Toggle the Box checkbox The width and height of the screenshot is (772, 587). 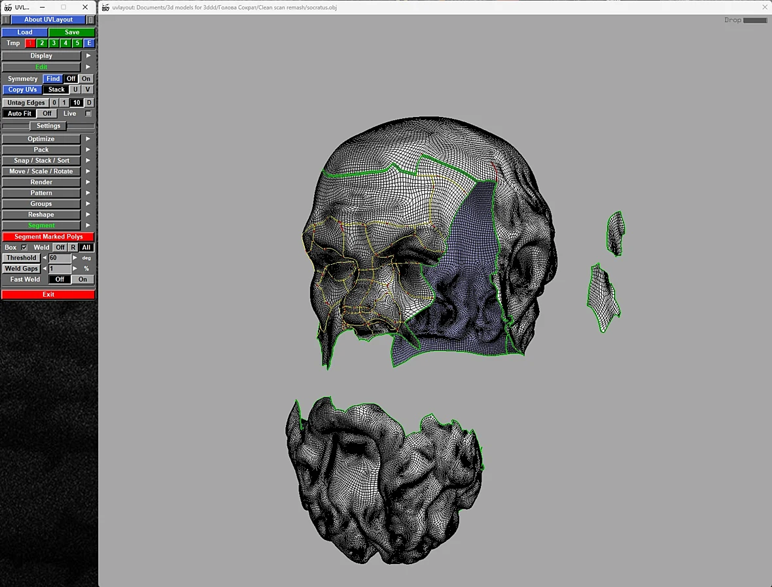pos(24,248)
